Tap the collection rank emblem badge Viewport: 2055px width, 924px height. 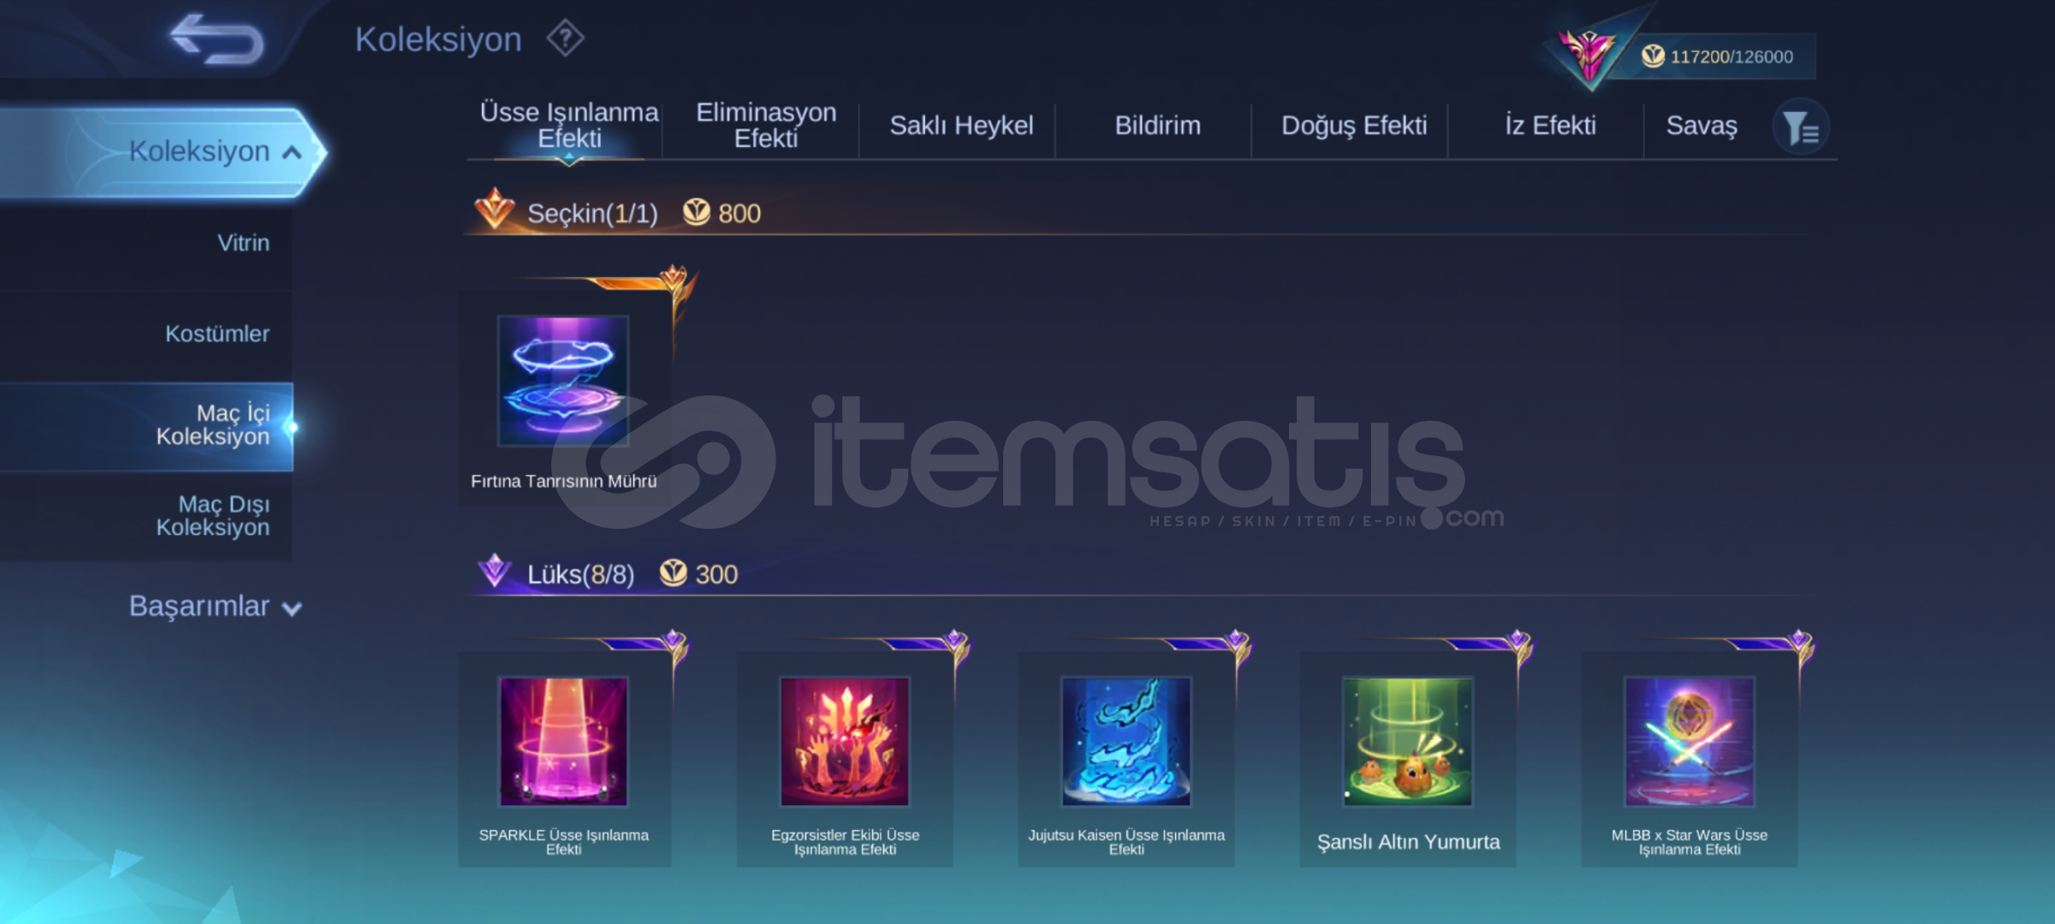pyautogui.click(x=1589, y=53)
